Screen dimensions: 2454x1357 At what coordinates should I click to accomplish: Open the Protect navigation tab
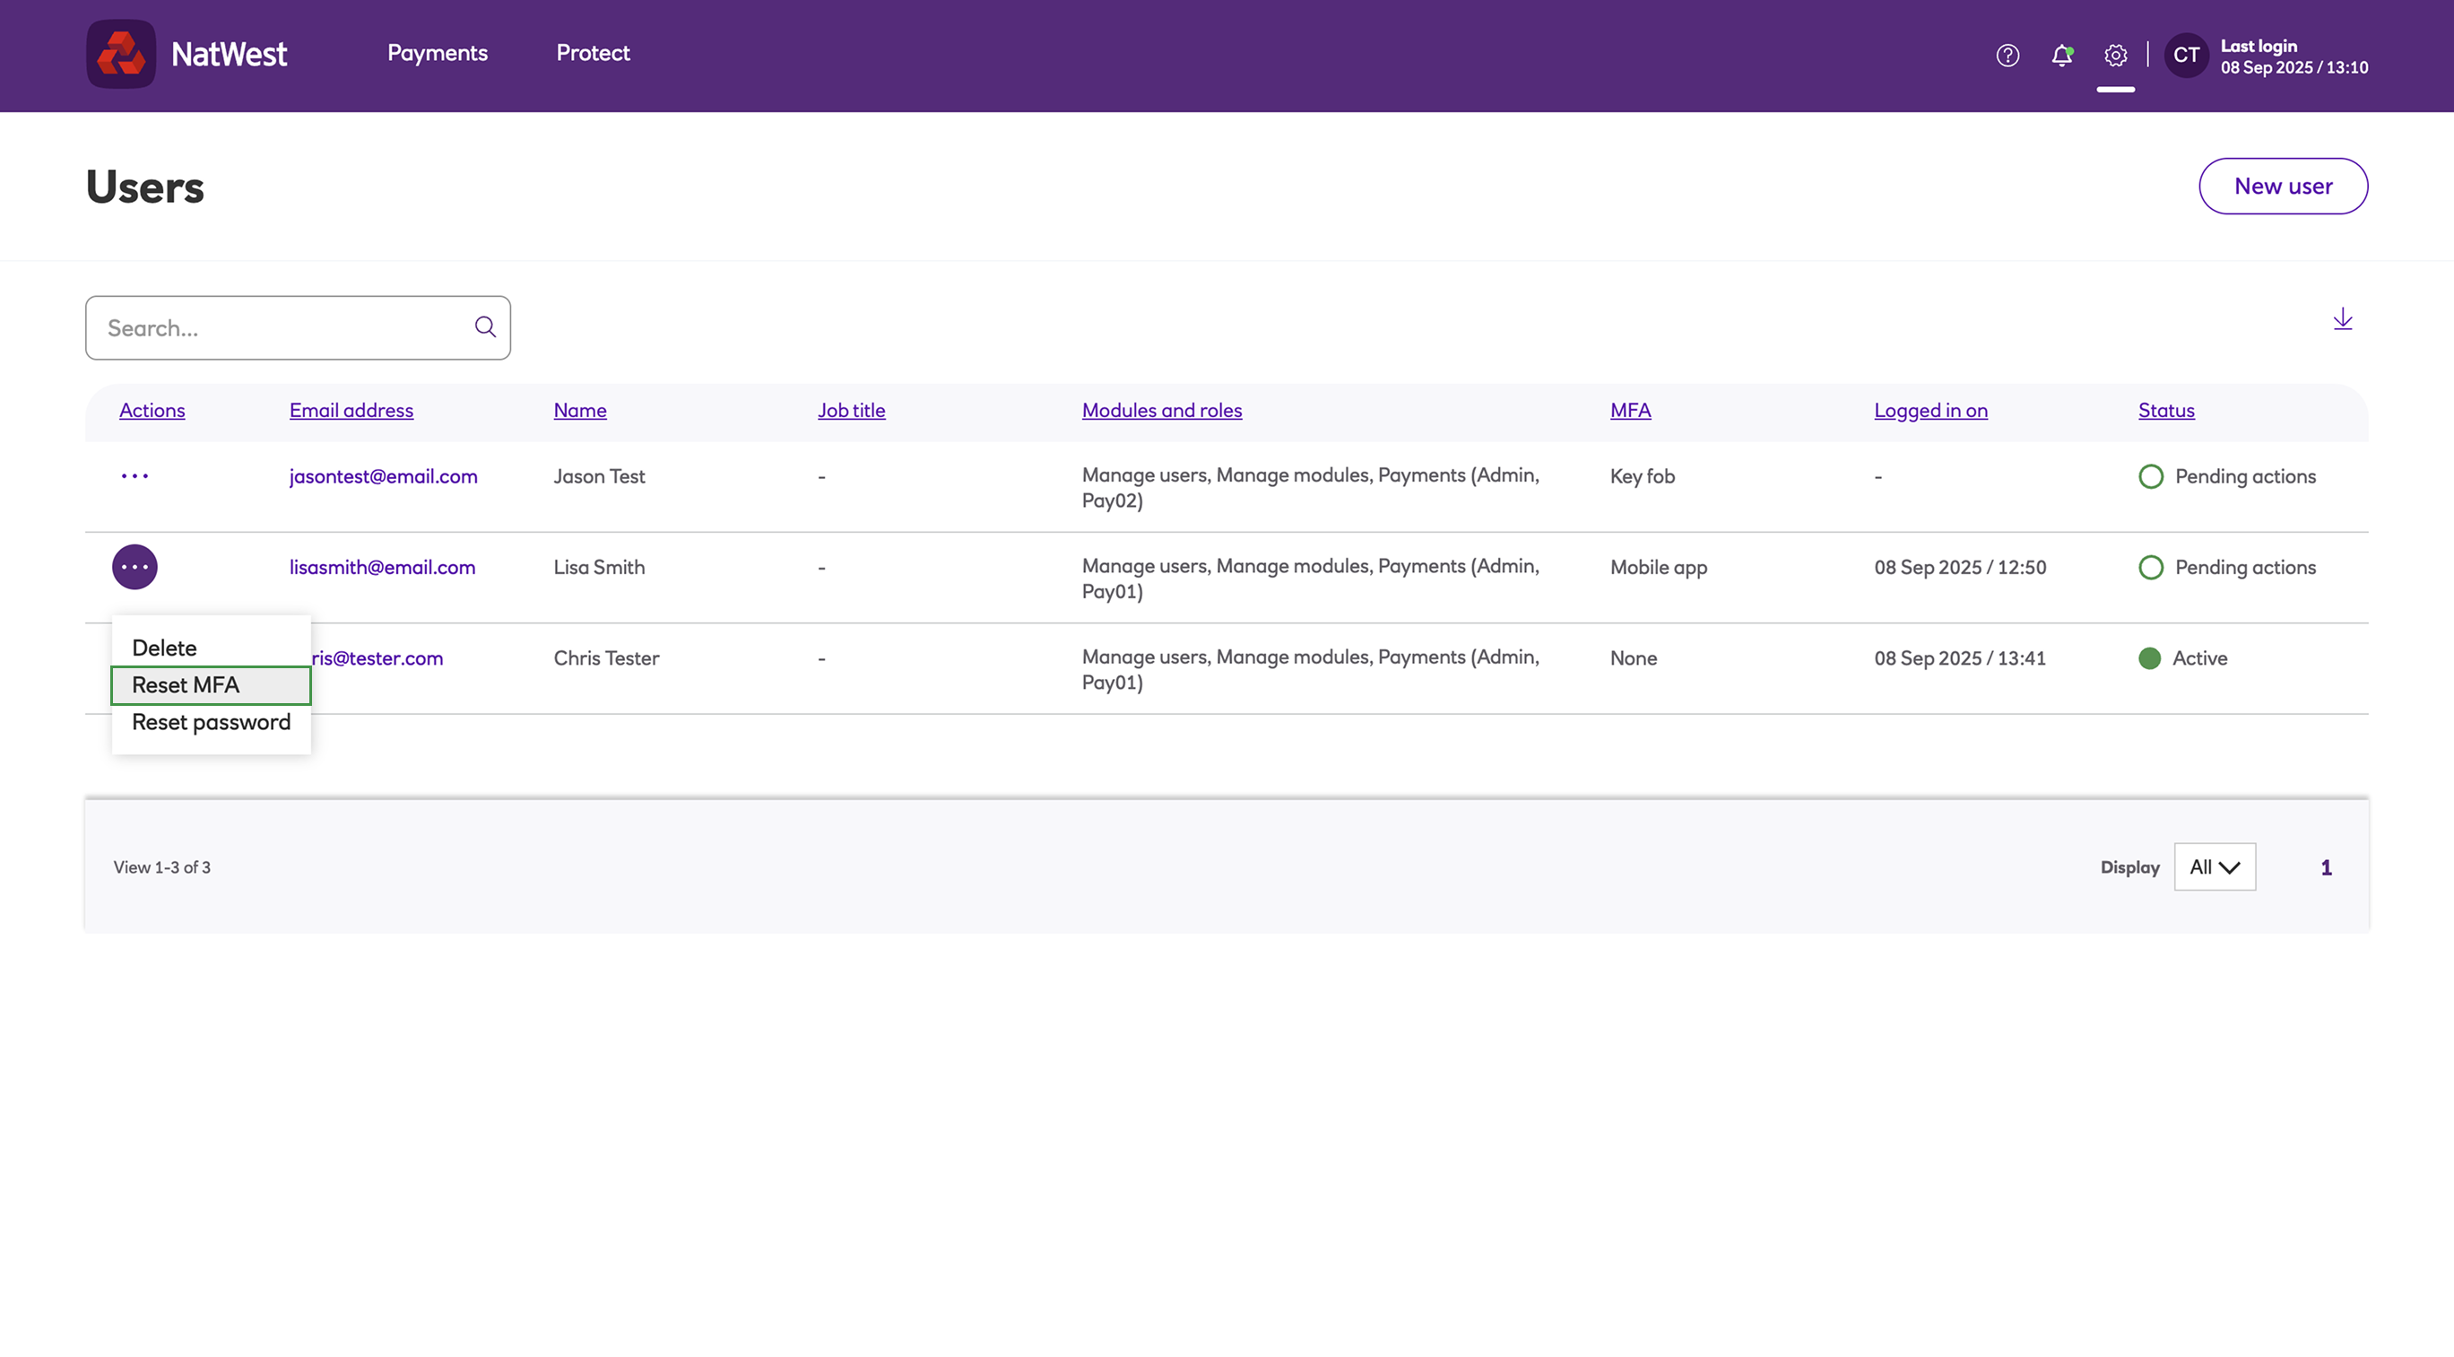pos(593,54)
